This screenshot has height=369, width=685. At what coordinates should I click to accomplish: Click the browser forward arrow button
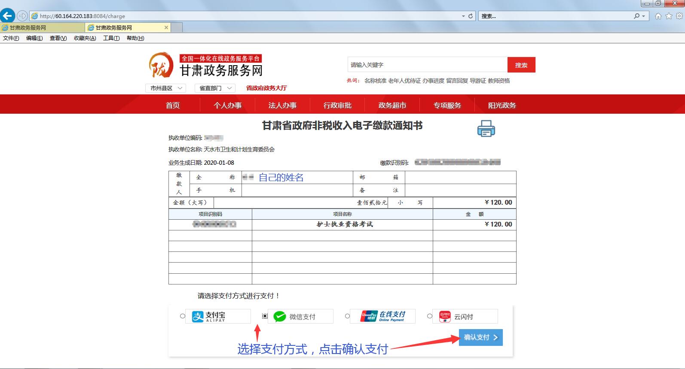click(22, 16)
